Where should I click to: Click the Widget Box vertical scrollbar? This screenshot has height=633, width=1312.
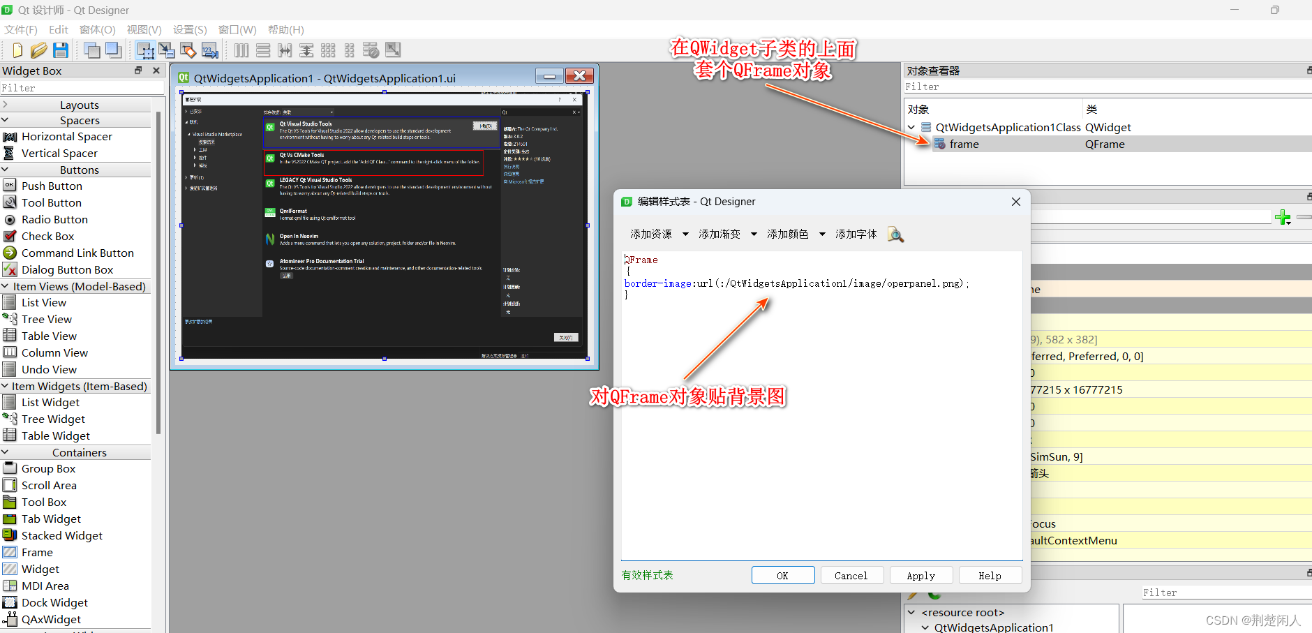pyautogui.click(x=158, y=272)
